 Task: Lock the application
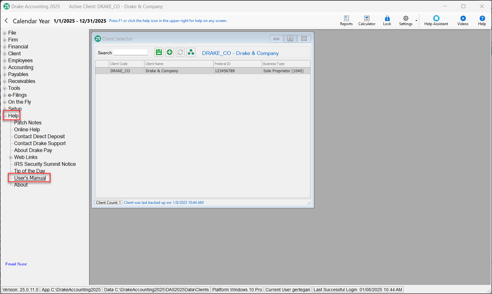387,20
